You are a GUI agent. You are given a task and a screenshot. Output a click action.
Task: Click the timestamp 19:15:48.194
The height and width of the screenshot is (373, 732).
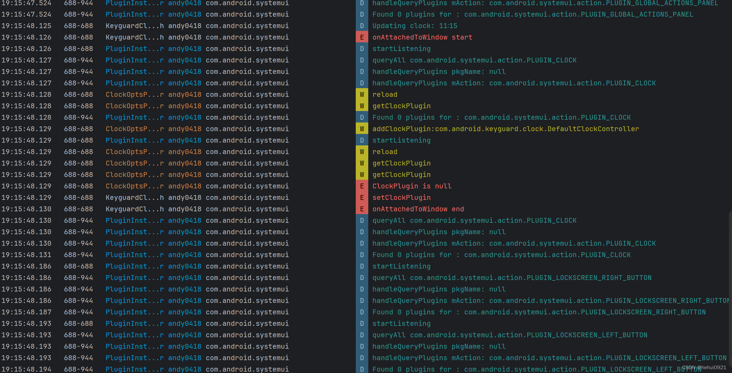pyautogui.click(x=26, y=369)
